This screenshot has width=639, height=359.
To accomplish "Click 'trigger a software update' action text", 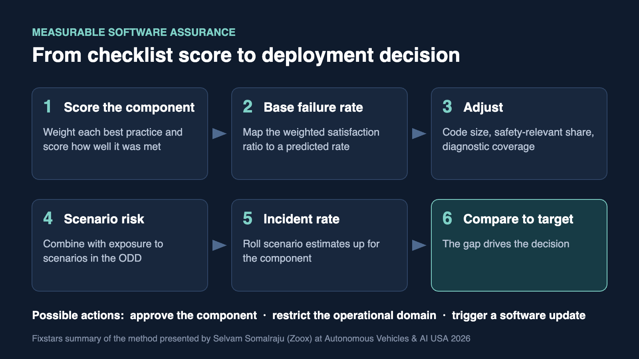I will pos(518,316).
